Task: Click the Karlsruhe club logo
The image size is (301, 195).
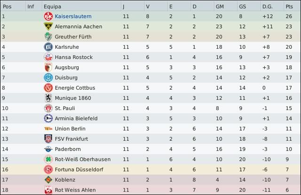Action: click(47, 47)
